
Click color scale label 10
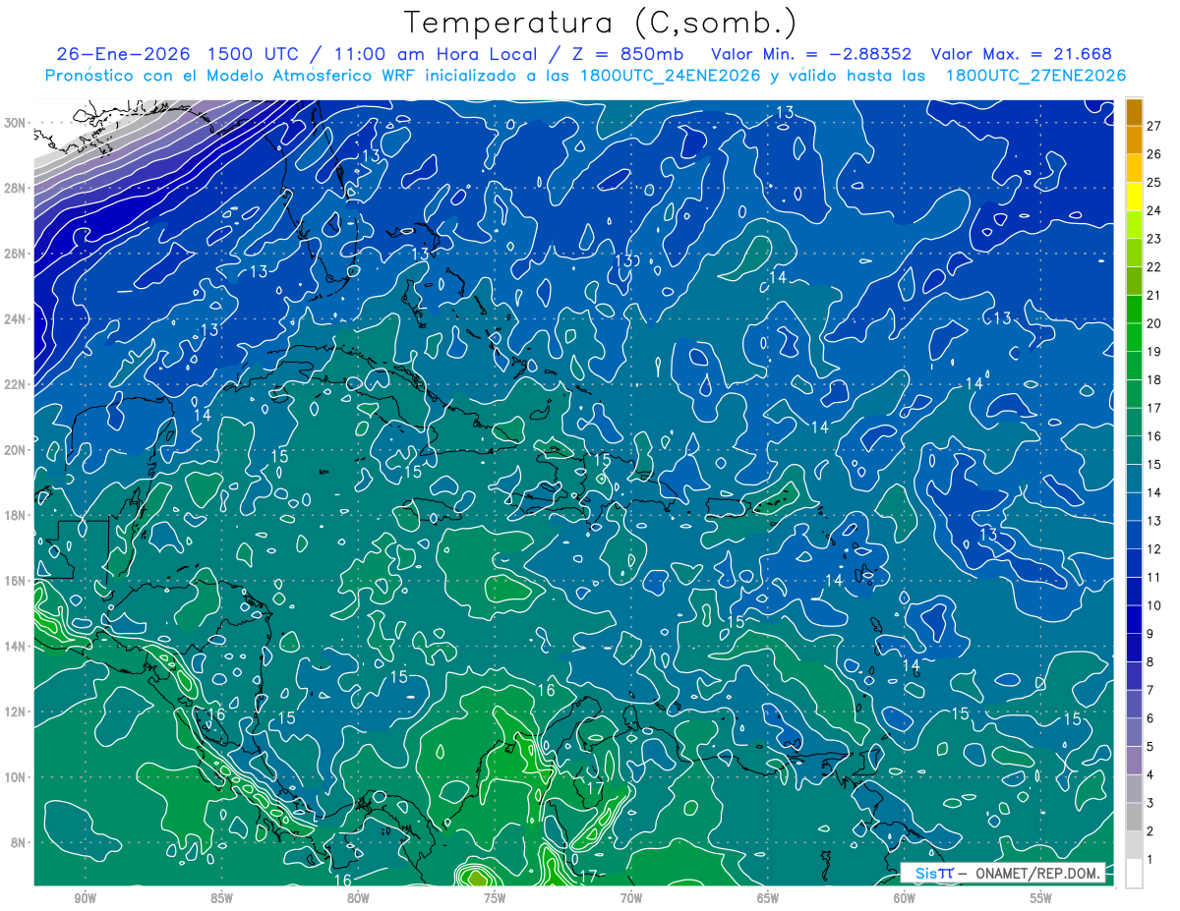click(x=1154, y=605)
